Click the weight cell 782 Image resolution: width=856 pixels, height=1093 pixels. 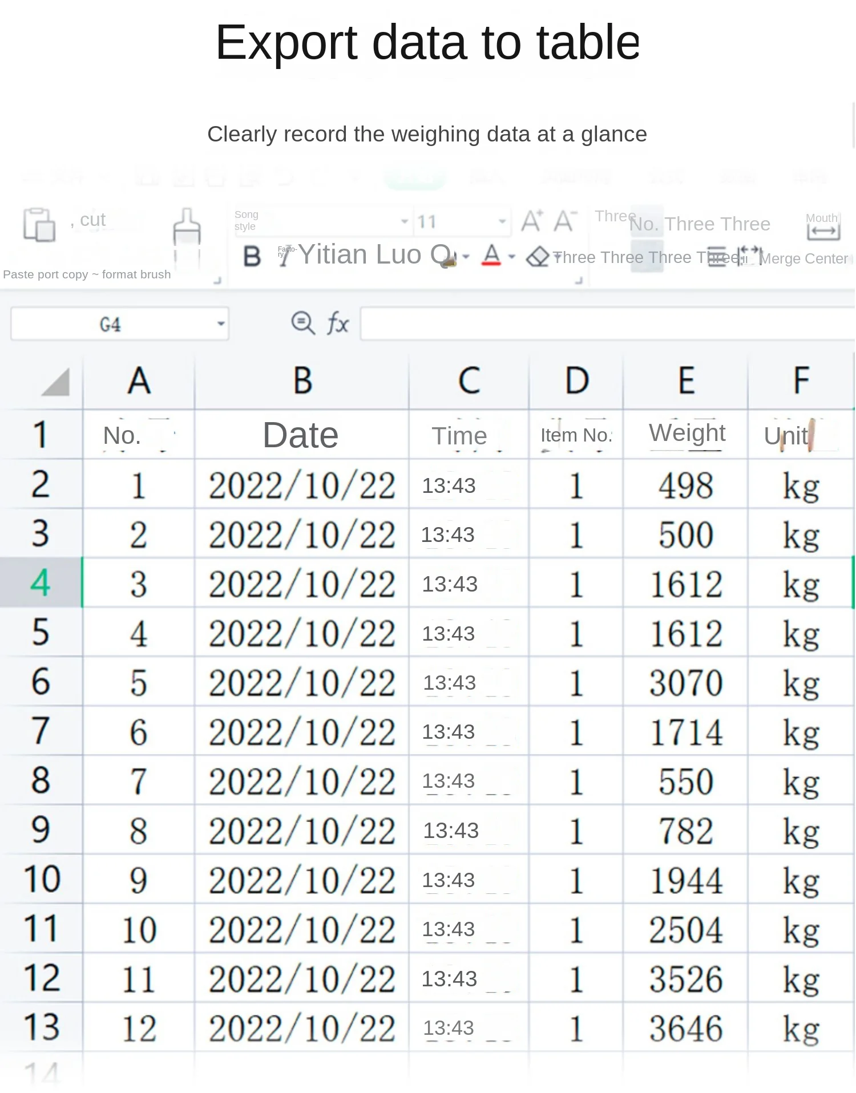[x=686, y=830]
